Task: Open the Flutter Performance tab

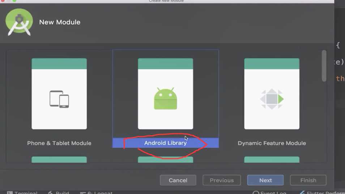Action: 322,193
